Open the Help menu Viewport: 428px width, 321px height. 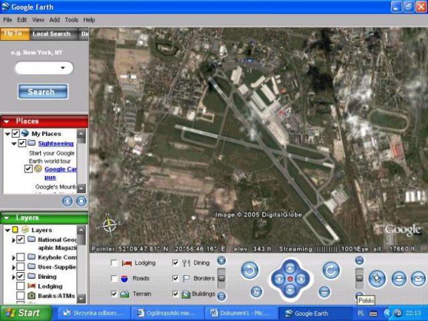pyautogui.click(x=89, y=19)
